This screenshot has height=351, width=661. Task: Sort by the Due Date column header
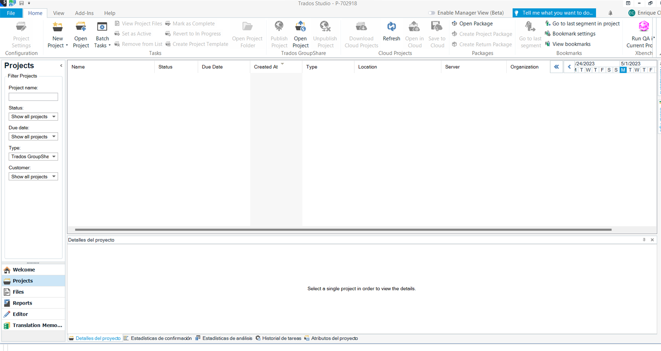[x=224, y=67]
